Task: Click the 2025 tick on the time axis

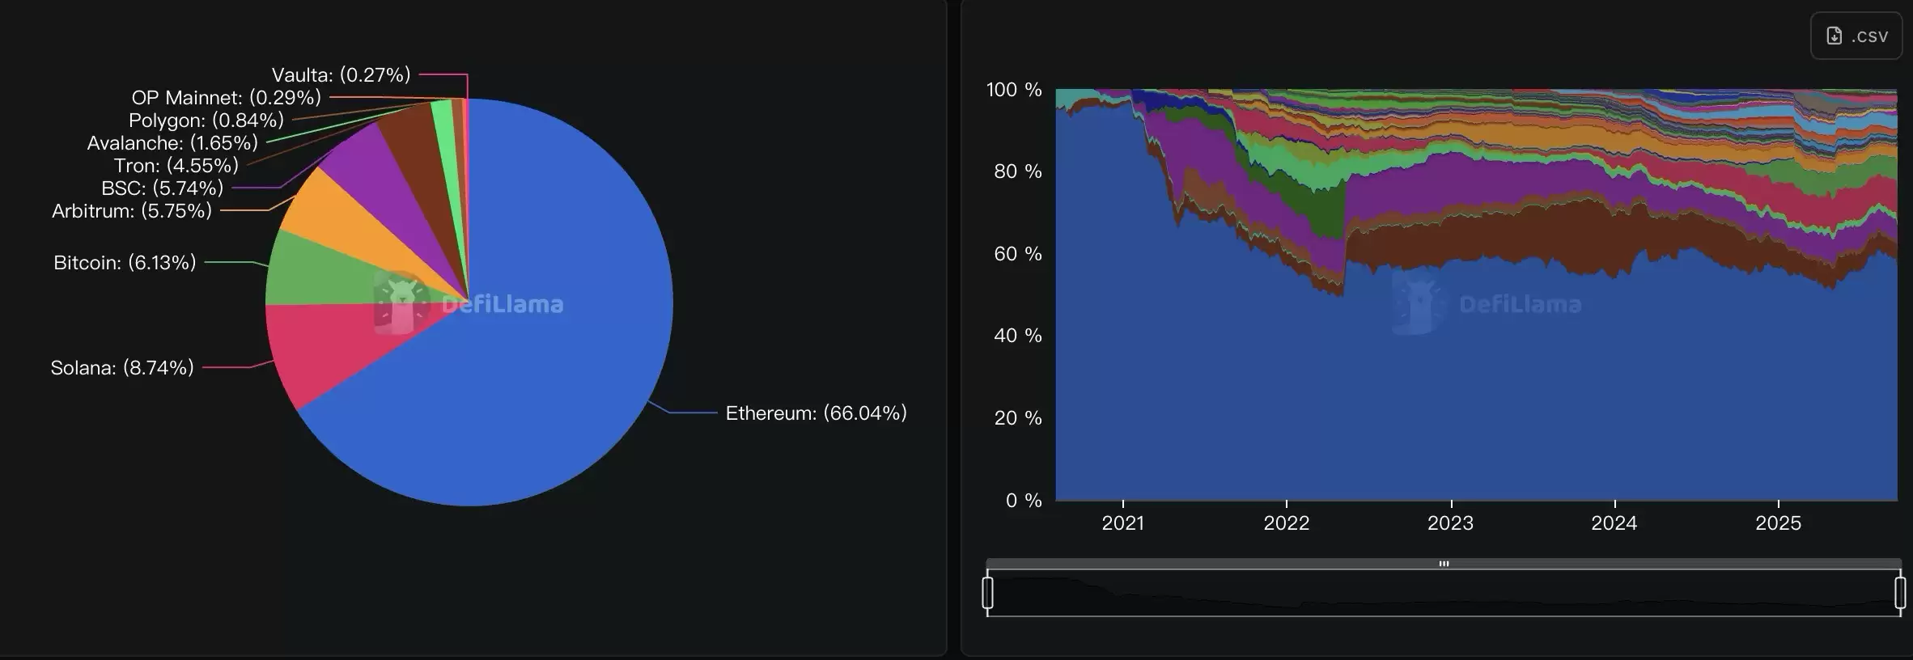Action: 1778,522
